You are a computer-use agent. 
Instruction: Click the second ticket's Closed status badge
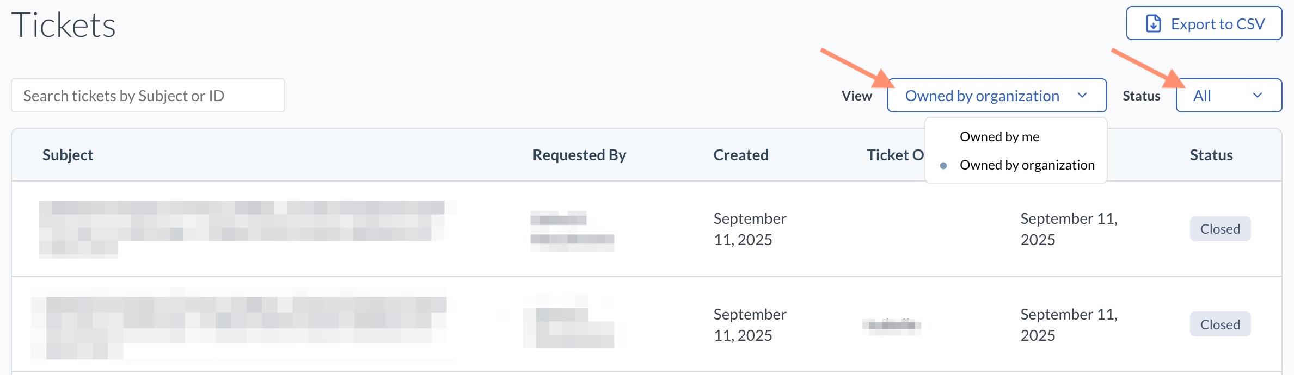pos(1220,324)
